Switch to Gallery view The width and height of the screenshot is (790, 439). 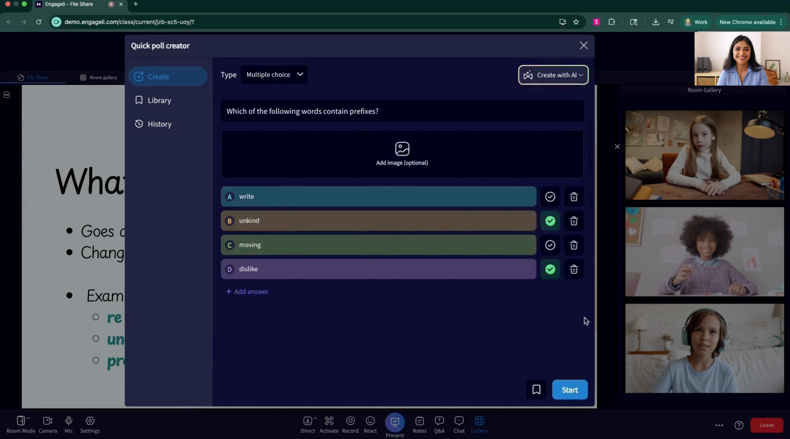pyautogui.click(x=479, y=425)
